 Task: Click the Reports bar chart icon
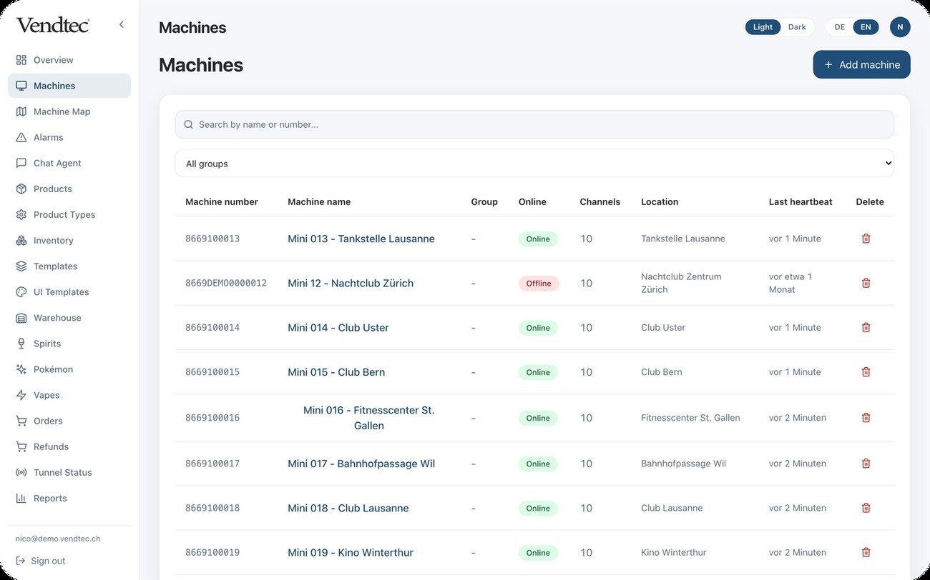pos(21,498)
